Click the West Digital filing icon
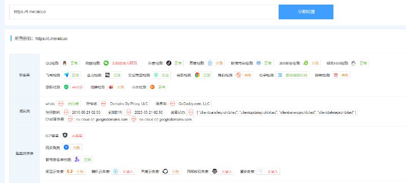The width and height of the screenshot is (406, 183). tap(215, 171)
